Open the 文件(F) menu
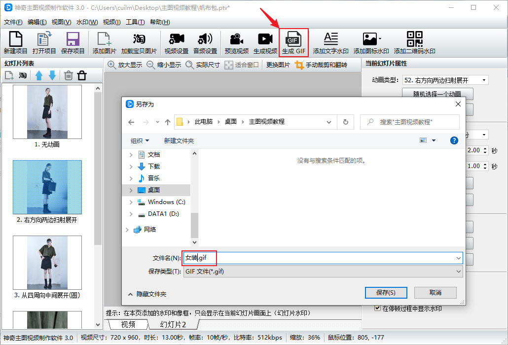This screenshot has height=345, width=508. tap(13, 22)
